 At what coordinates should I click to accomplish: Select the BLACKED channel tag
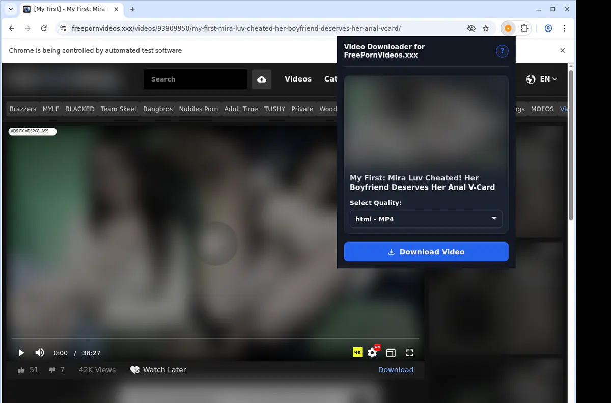(80, 109)
